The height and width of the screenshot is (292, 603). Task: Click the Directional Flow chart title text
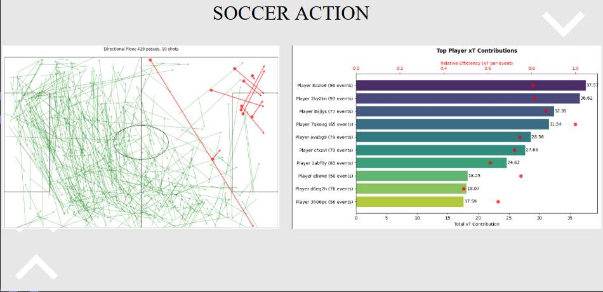click(141, 49)
